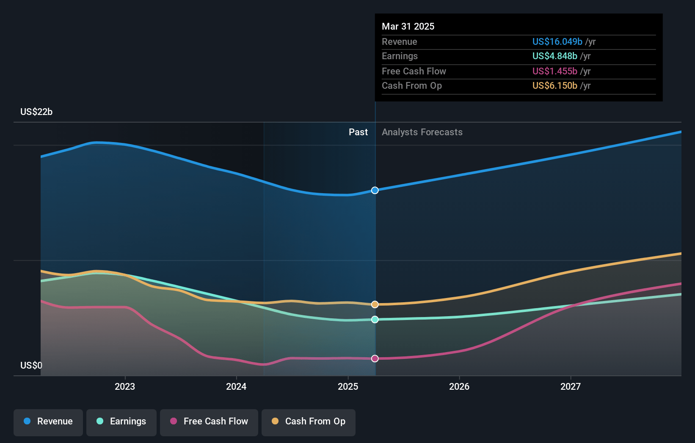This screenshot has height=443, width=695.
Task: Click the pink Free Cash Flow data point
Action: point(375,358)
